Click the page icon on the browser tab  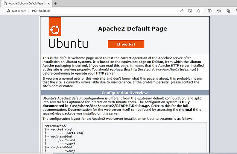point(5,3)
